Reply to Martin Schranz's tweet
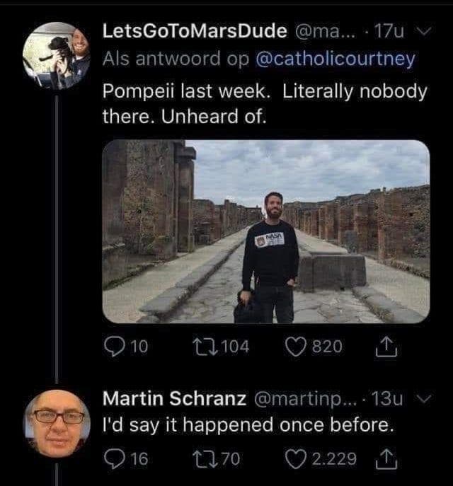Image resolution: width=453 pixels, height=486 pixels. (115, 460)
